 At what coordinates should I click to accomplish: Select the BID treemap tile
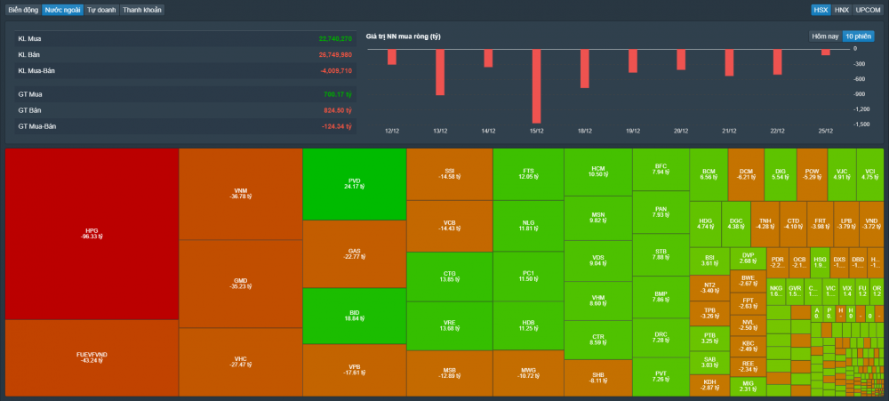tap(355, 316)
